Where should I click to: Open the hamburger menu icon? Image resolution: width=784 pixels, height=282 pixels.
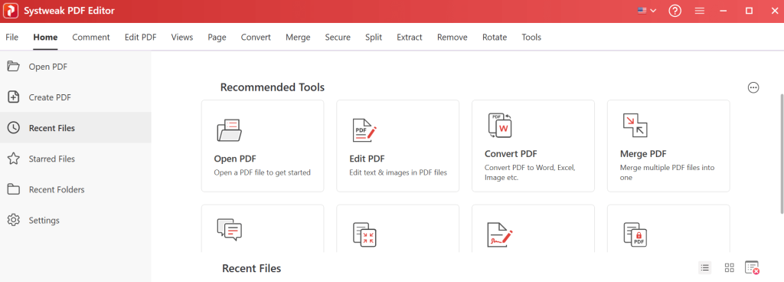click(x=700, y=11)
